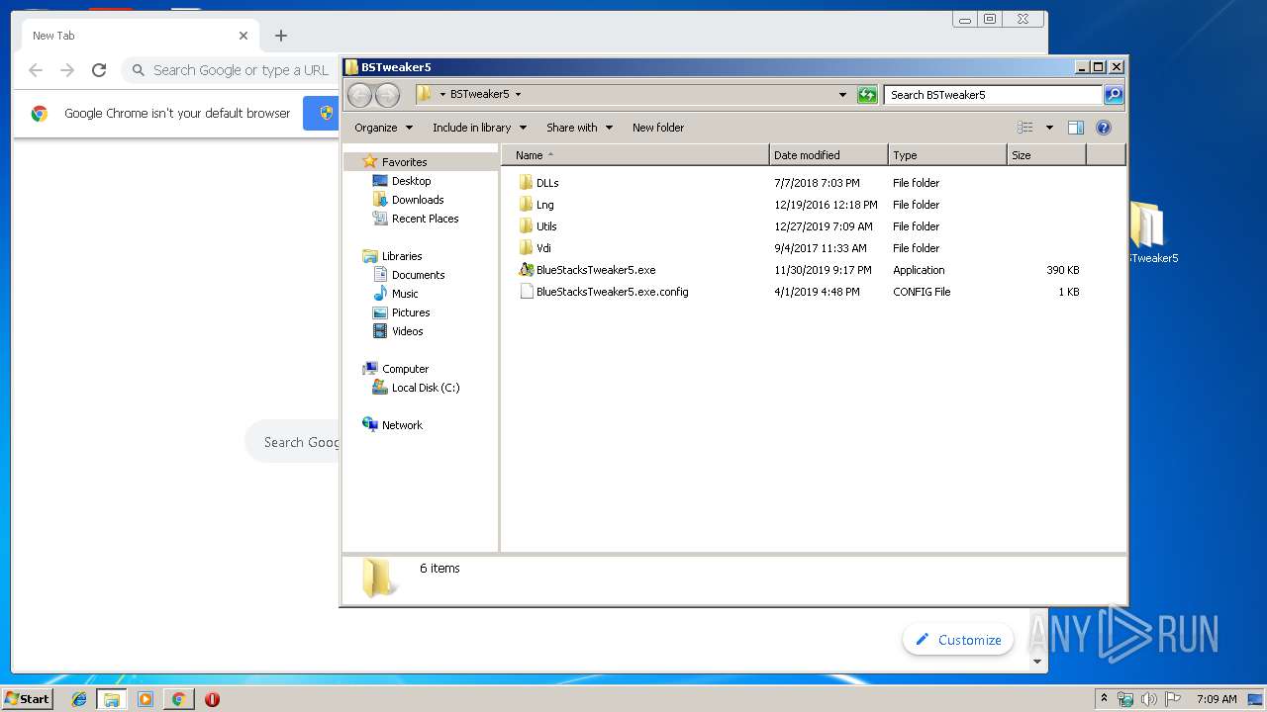Close the Chrome New Tab tab

point(244,36)
